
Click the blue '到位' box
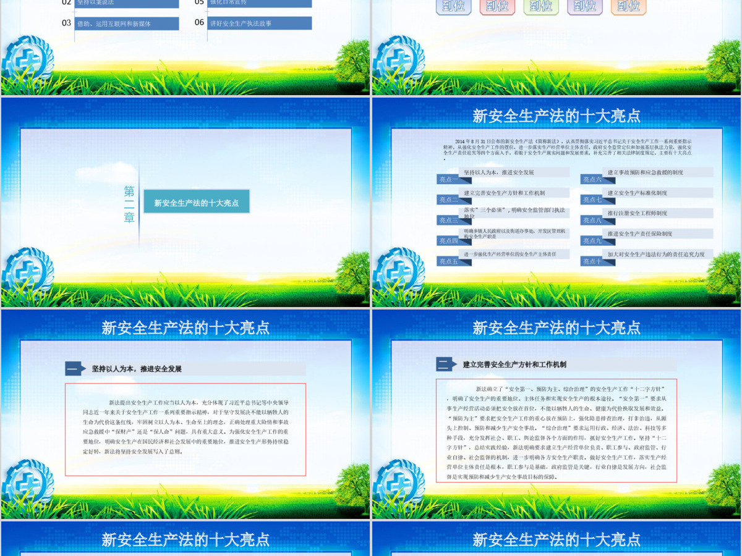(x=453, y=6)
